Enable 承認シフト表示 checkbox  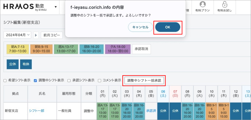pos(69,81)
